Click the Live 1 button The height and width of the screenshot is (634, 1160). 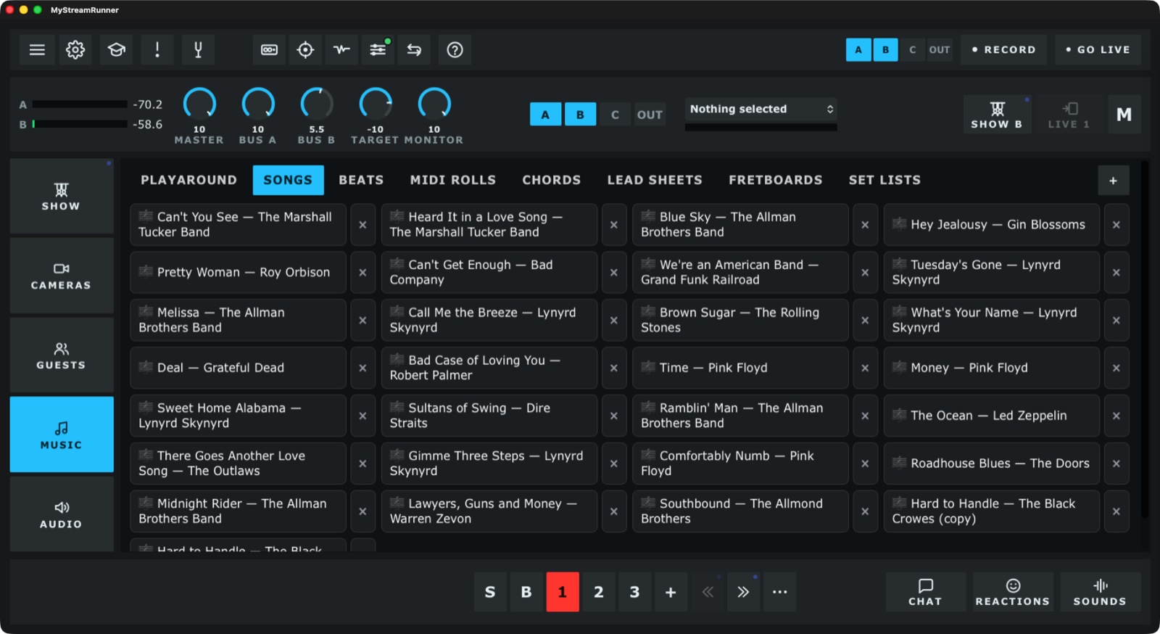pyautogui.click(x=1069, y=115)
